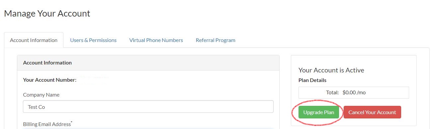Click the Billing Email Address field's top edge
This screenshot has height=129, width=438.
coord(148,128)
